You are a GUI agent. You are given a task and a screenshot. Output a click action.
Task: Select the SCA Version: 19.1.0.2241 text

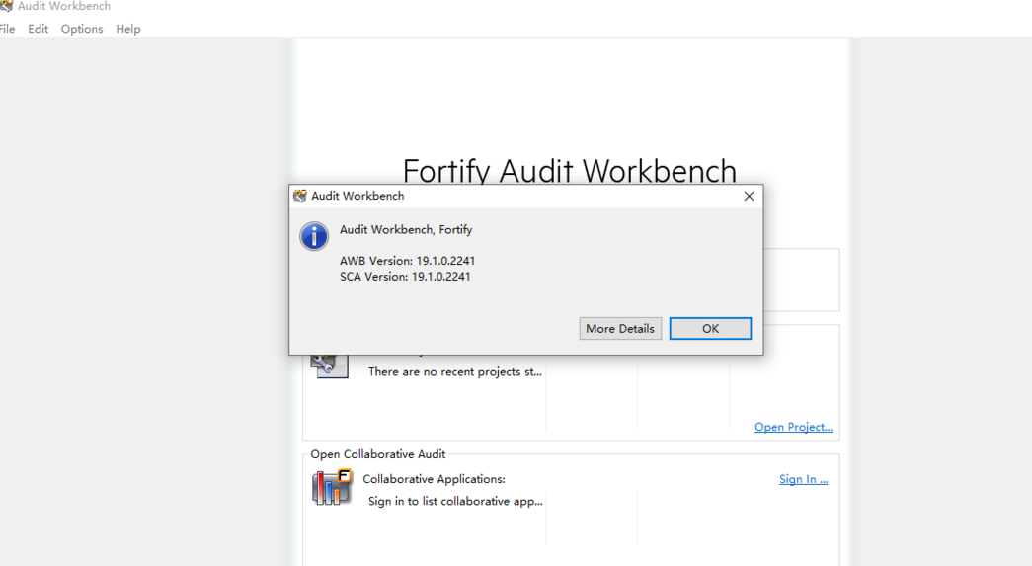click(406, 277)
